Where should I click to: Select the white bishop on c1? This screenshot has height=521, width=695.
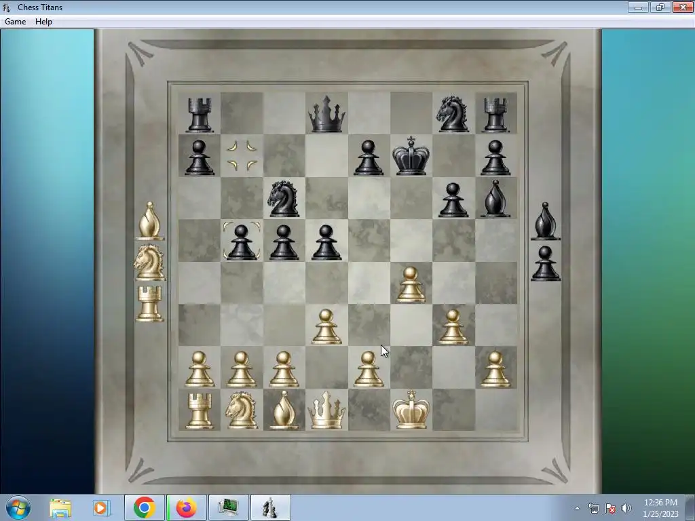click(284, 410)
